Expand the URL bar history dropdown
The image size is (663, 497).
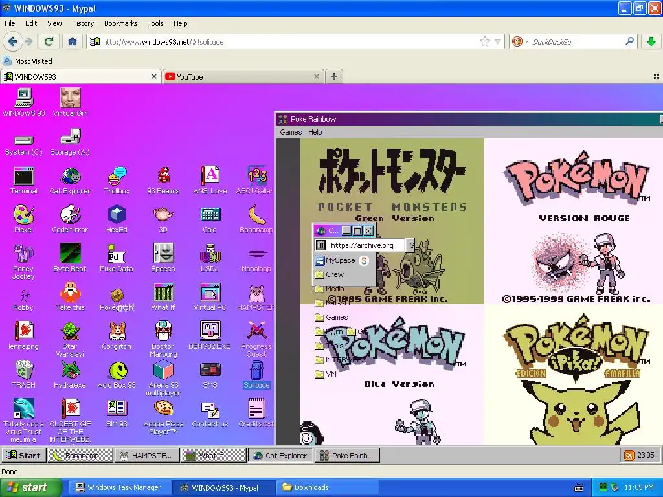point(498,41)
